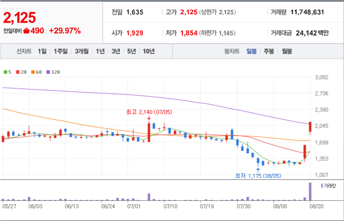
Task: Click the 봉차트 label
Action: (231, 52)
